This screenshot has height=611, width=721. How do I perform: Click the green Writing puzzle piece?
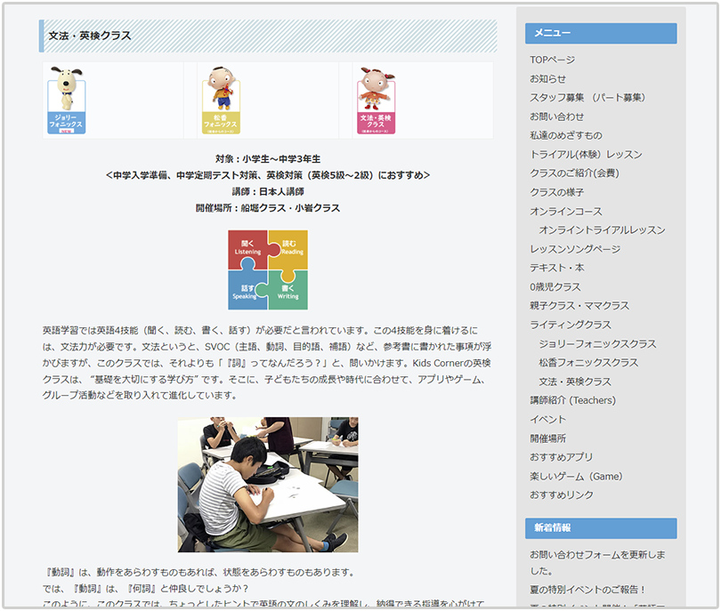coord(288,290)
